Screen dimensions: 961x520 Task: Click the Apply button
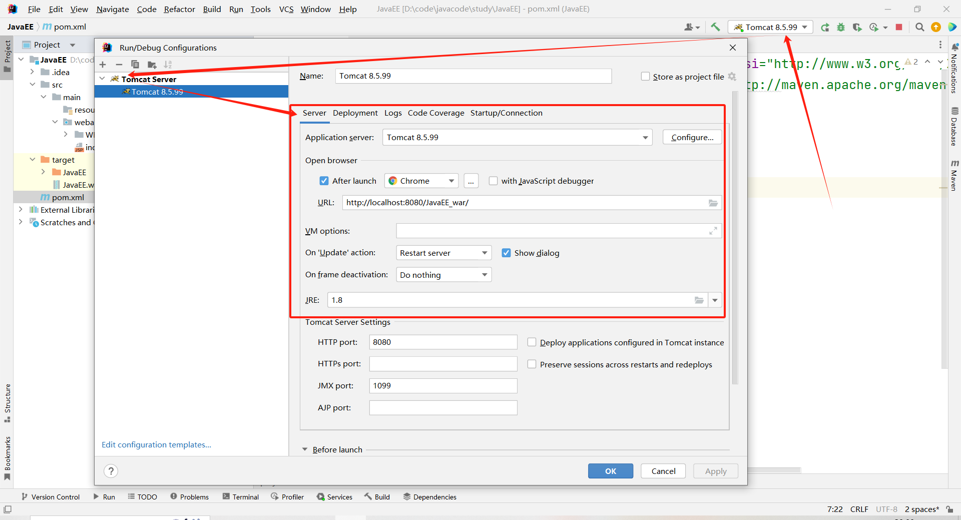pyautogui.click(x=716, y=471)
